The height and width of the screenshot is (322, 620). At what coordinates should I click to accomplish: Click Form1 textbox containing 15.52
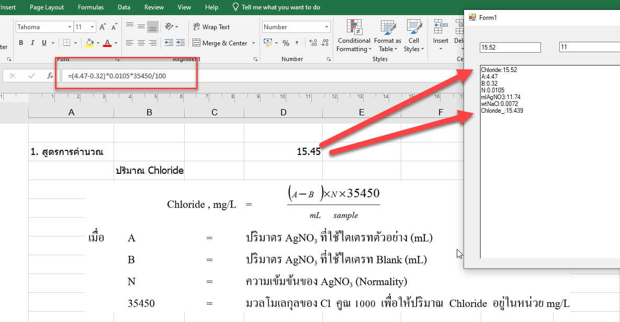coord(510,47)
